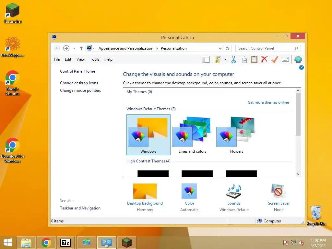332x249 pixels.
Task: Select the Flowers theme
Action: point(236,135)
